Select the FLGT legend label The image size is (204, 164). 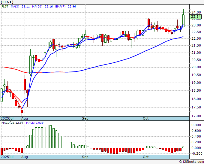point(5,7)
